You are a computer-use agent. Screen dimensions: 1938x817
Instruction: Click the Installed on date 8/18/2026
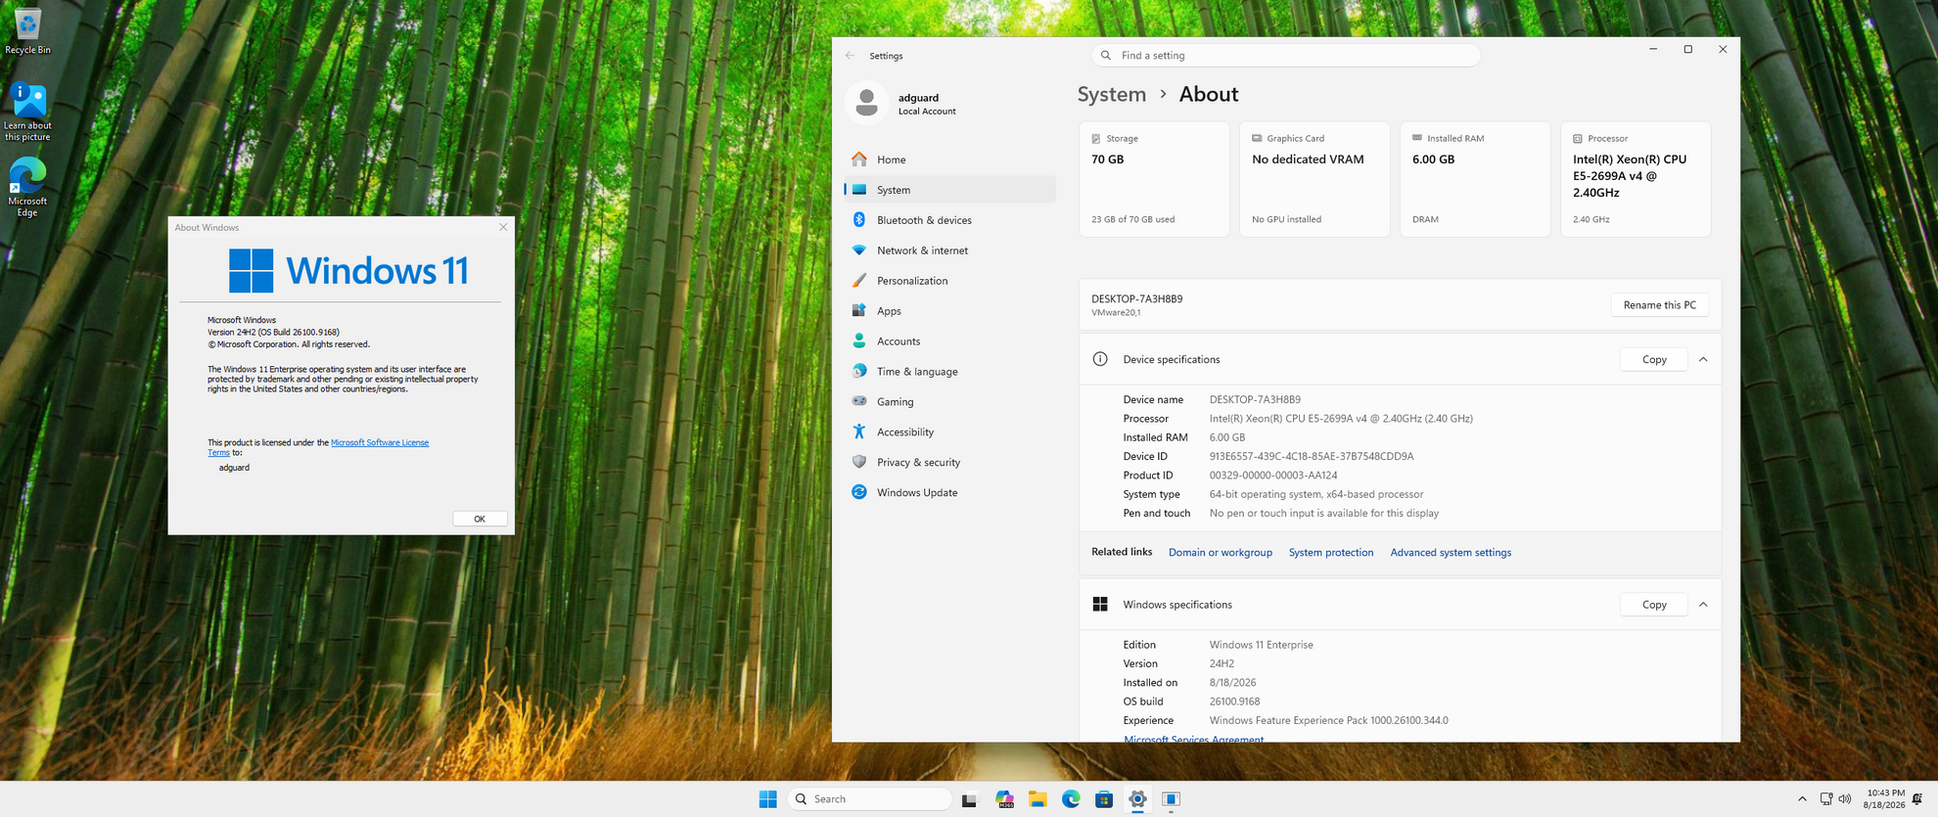(1233, 683)
